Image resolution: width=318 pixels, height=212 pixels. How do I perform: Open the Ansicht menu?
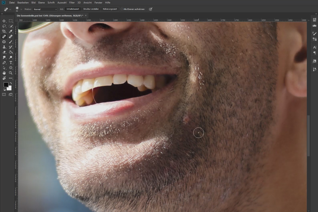pos(87,3)
